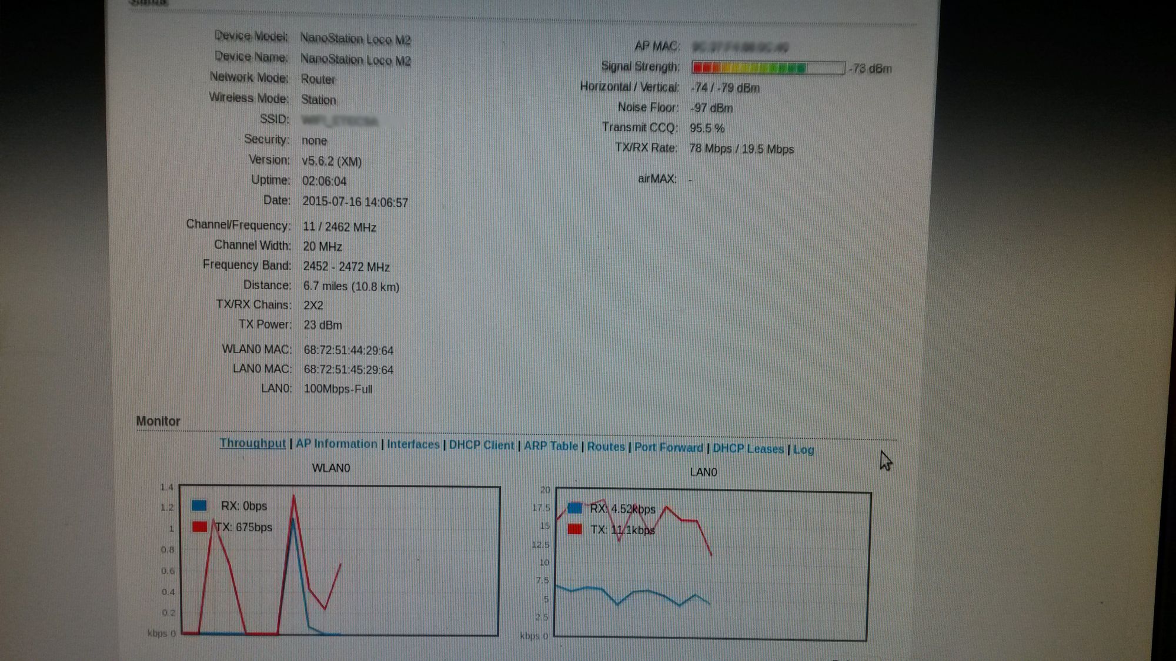This screenshot has height=661, width=1176.
Task: Click the signal strength bar
Action: click(x=767, y=68)
